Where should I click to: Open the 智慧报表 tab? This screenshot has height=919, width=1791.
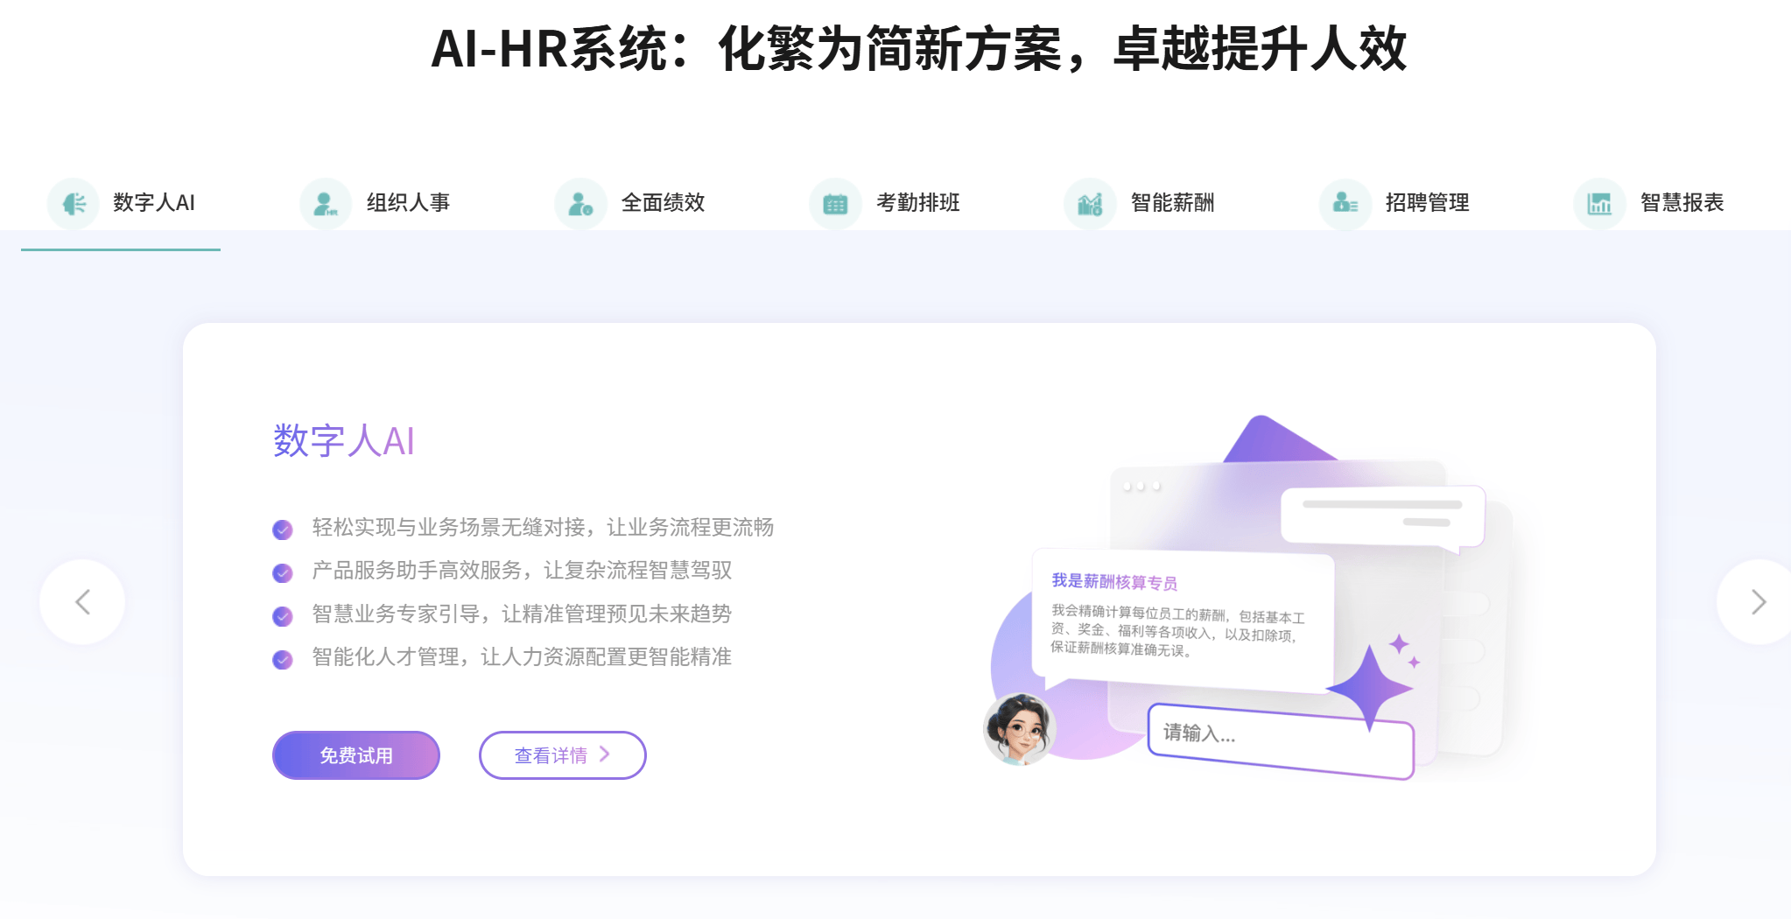pyautogui.click(x=1682, y=203)
